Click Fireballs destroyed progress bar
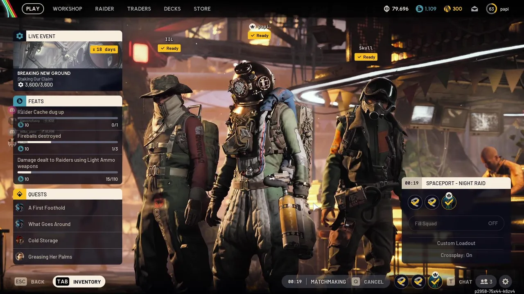 coord(68,142)
